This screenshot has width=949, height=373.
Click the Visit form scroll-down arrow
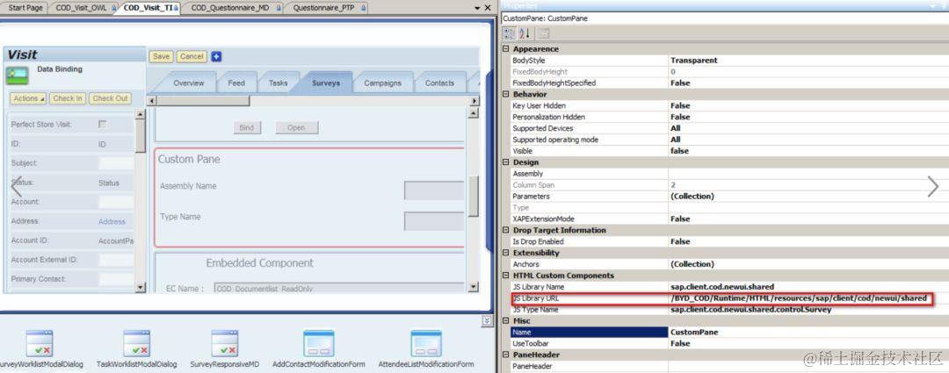pyautogui.click(x=141, y=288)
